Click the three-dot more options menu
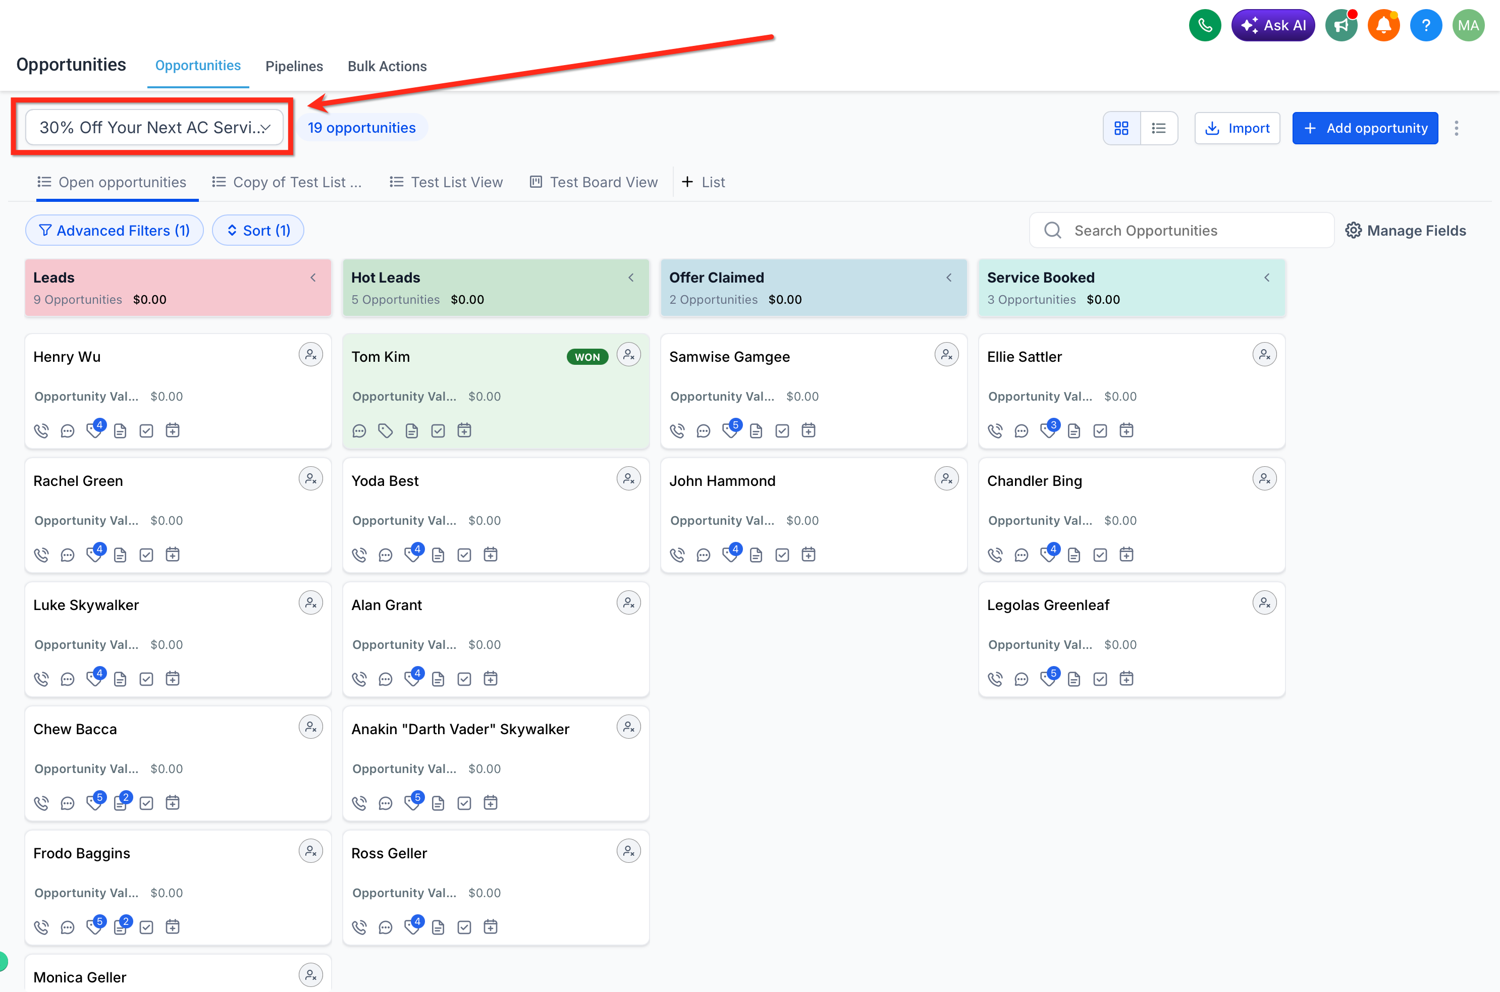The width and height of the screenshot is (1500, 992). [1457, 129]
